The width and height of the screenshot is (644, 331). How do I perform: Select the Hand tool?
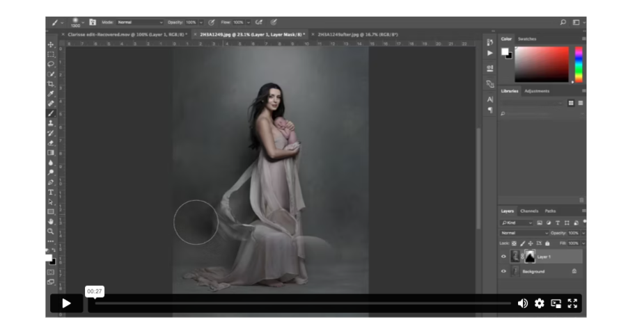(x=51, y=221)
